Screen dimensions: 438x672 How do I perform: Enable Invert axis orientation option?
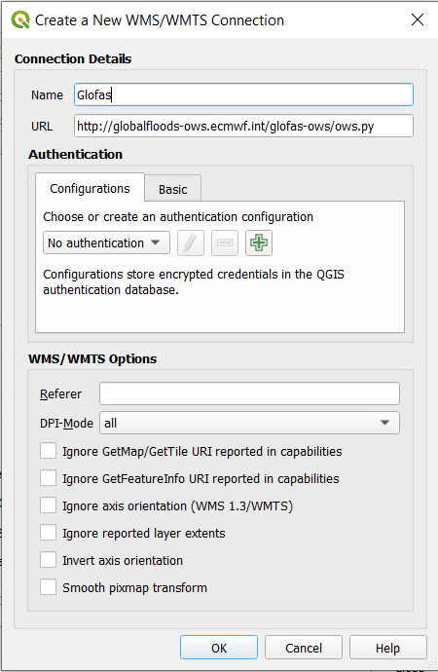pyautogui.click(x=48, y=560)
